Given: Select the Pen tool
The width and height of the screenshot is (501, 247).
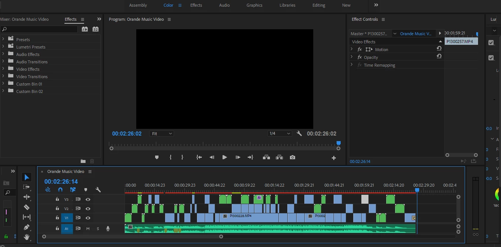Looking at the screenshot, I should [x=26, y=227].
